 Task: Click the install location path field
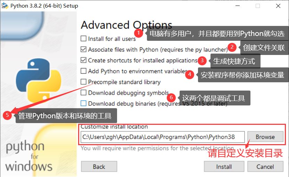pos(163,137)
